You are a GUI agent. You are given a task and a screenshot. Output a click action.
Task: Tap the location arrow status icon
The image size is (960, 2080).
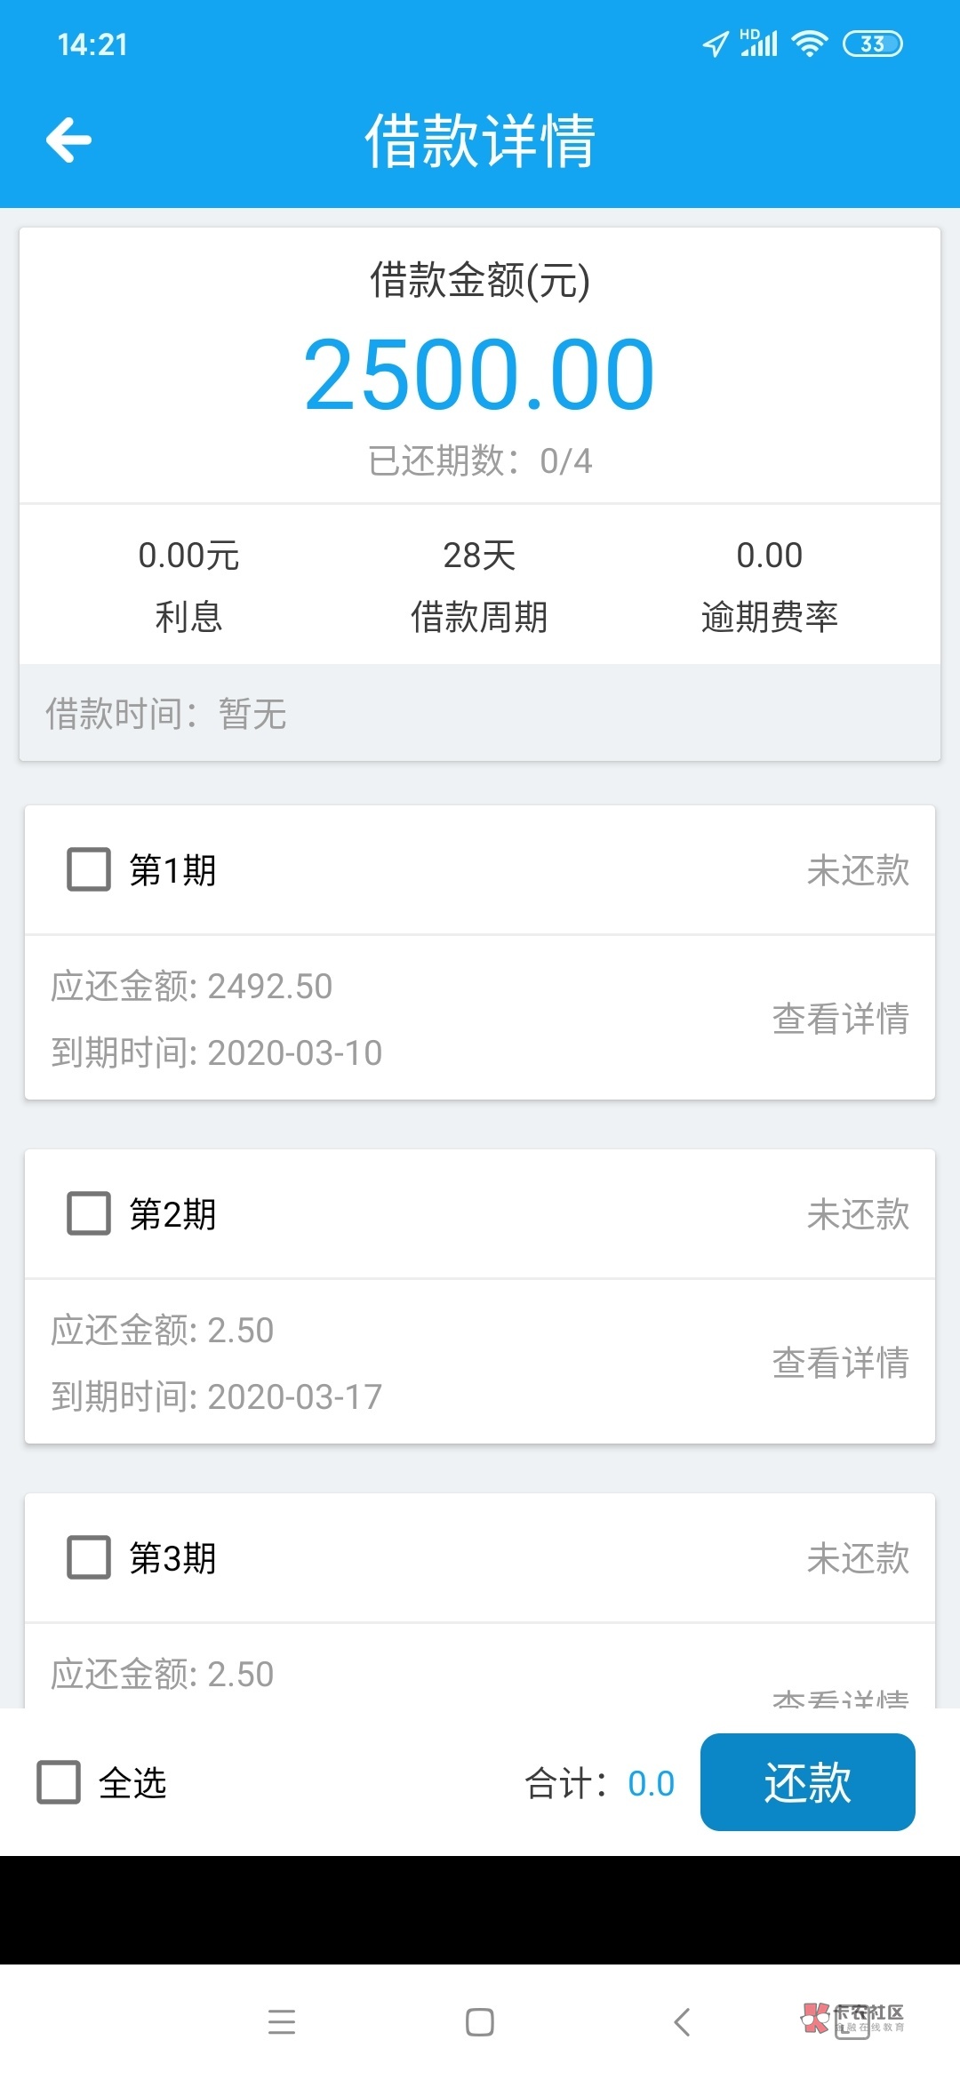(x=716, y=44)
